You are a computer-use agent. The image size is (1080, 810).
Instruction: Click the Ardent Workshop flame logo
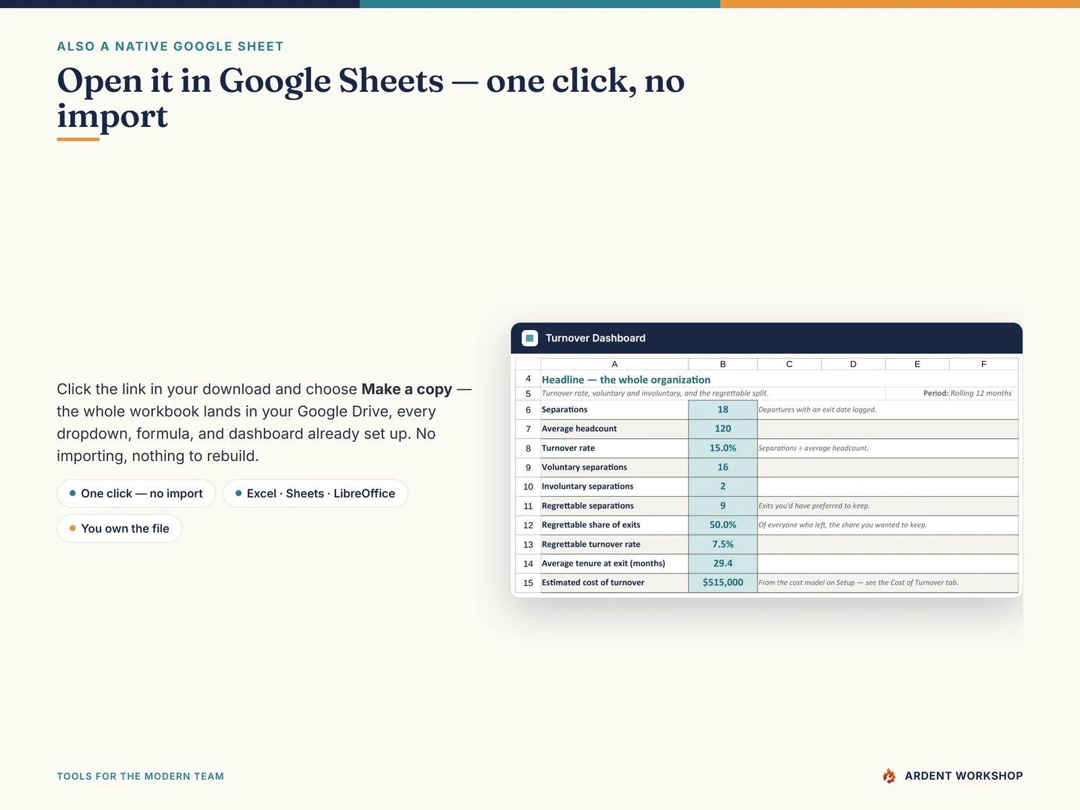[x=890, y=776]
